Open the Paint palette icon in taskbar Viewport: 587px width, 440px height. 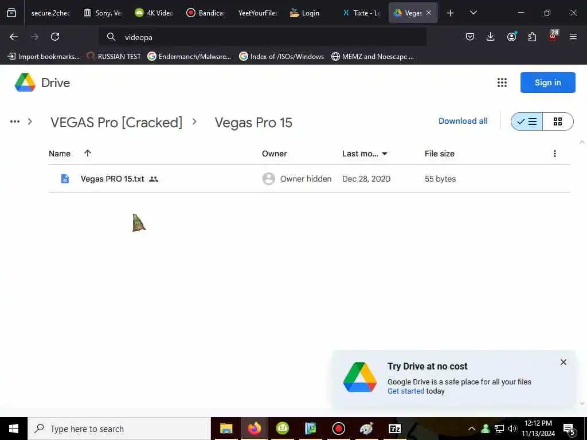(366, 429)
